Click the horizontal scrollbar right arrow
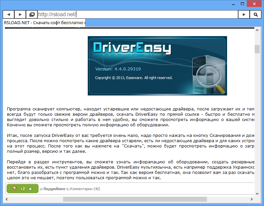The width and height of the screenshot is (264, 206). 252,199
